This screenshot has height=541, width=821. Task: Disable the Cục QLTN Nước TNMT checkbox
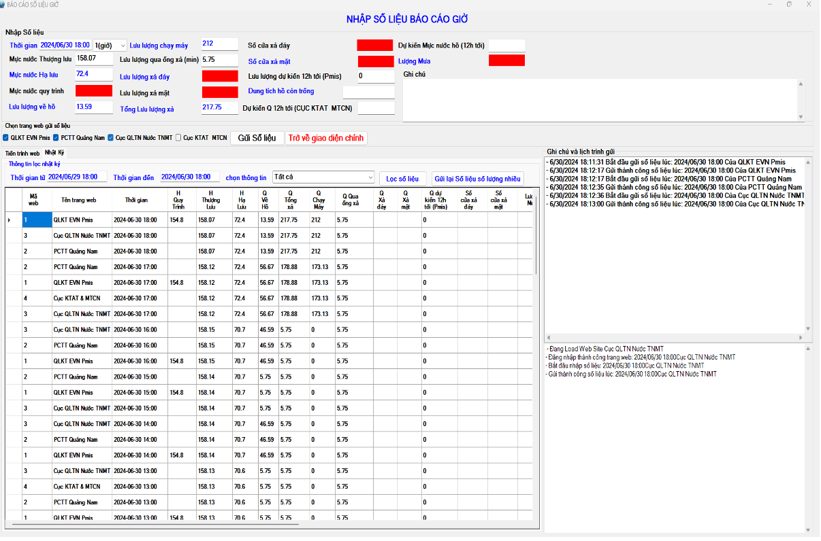coord(111,138)
